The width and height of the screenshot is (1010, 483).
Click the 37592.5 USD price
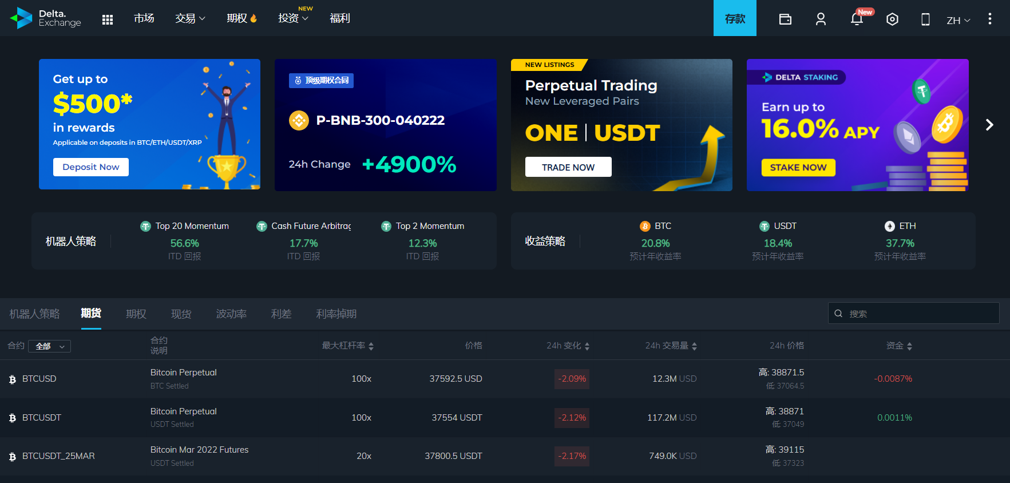456,379
